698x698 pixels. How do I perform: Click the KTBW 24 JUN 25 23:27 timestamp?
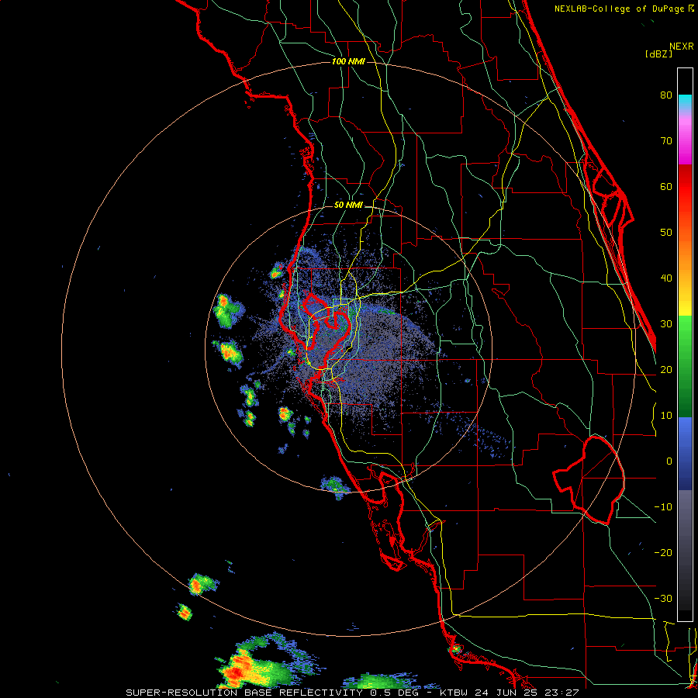[510, 693]
